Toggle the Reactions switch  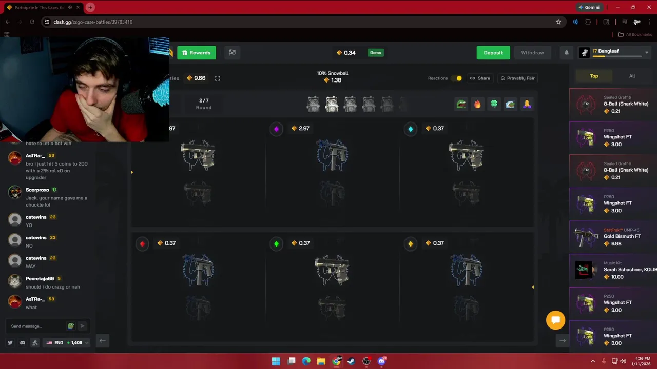coord(457,78)
